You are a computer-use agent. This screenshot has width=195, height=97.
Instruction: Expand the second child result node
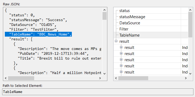coord(121,53)
